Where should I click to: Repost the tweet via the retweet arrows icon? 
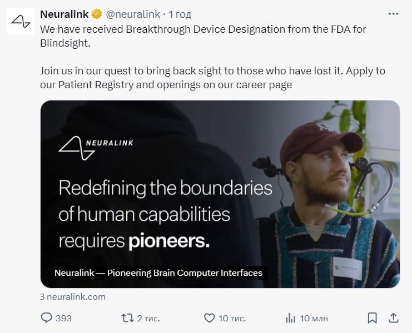[x=127, y=318]
